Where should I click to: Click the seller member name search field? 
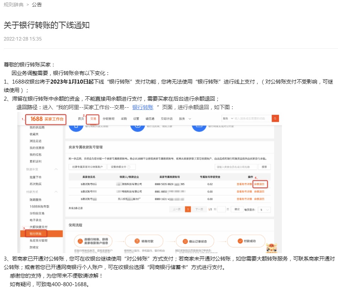coord(236,167)
